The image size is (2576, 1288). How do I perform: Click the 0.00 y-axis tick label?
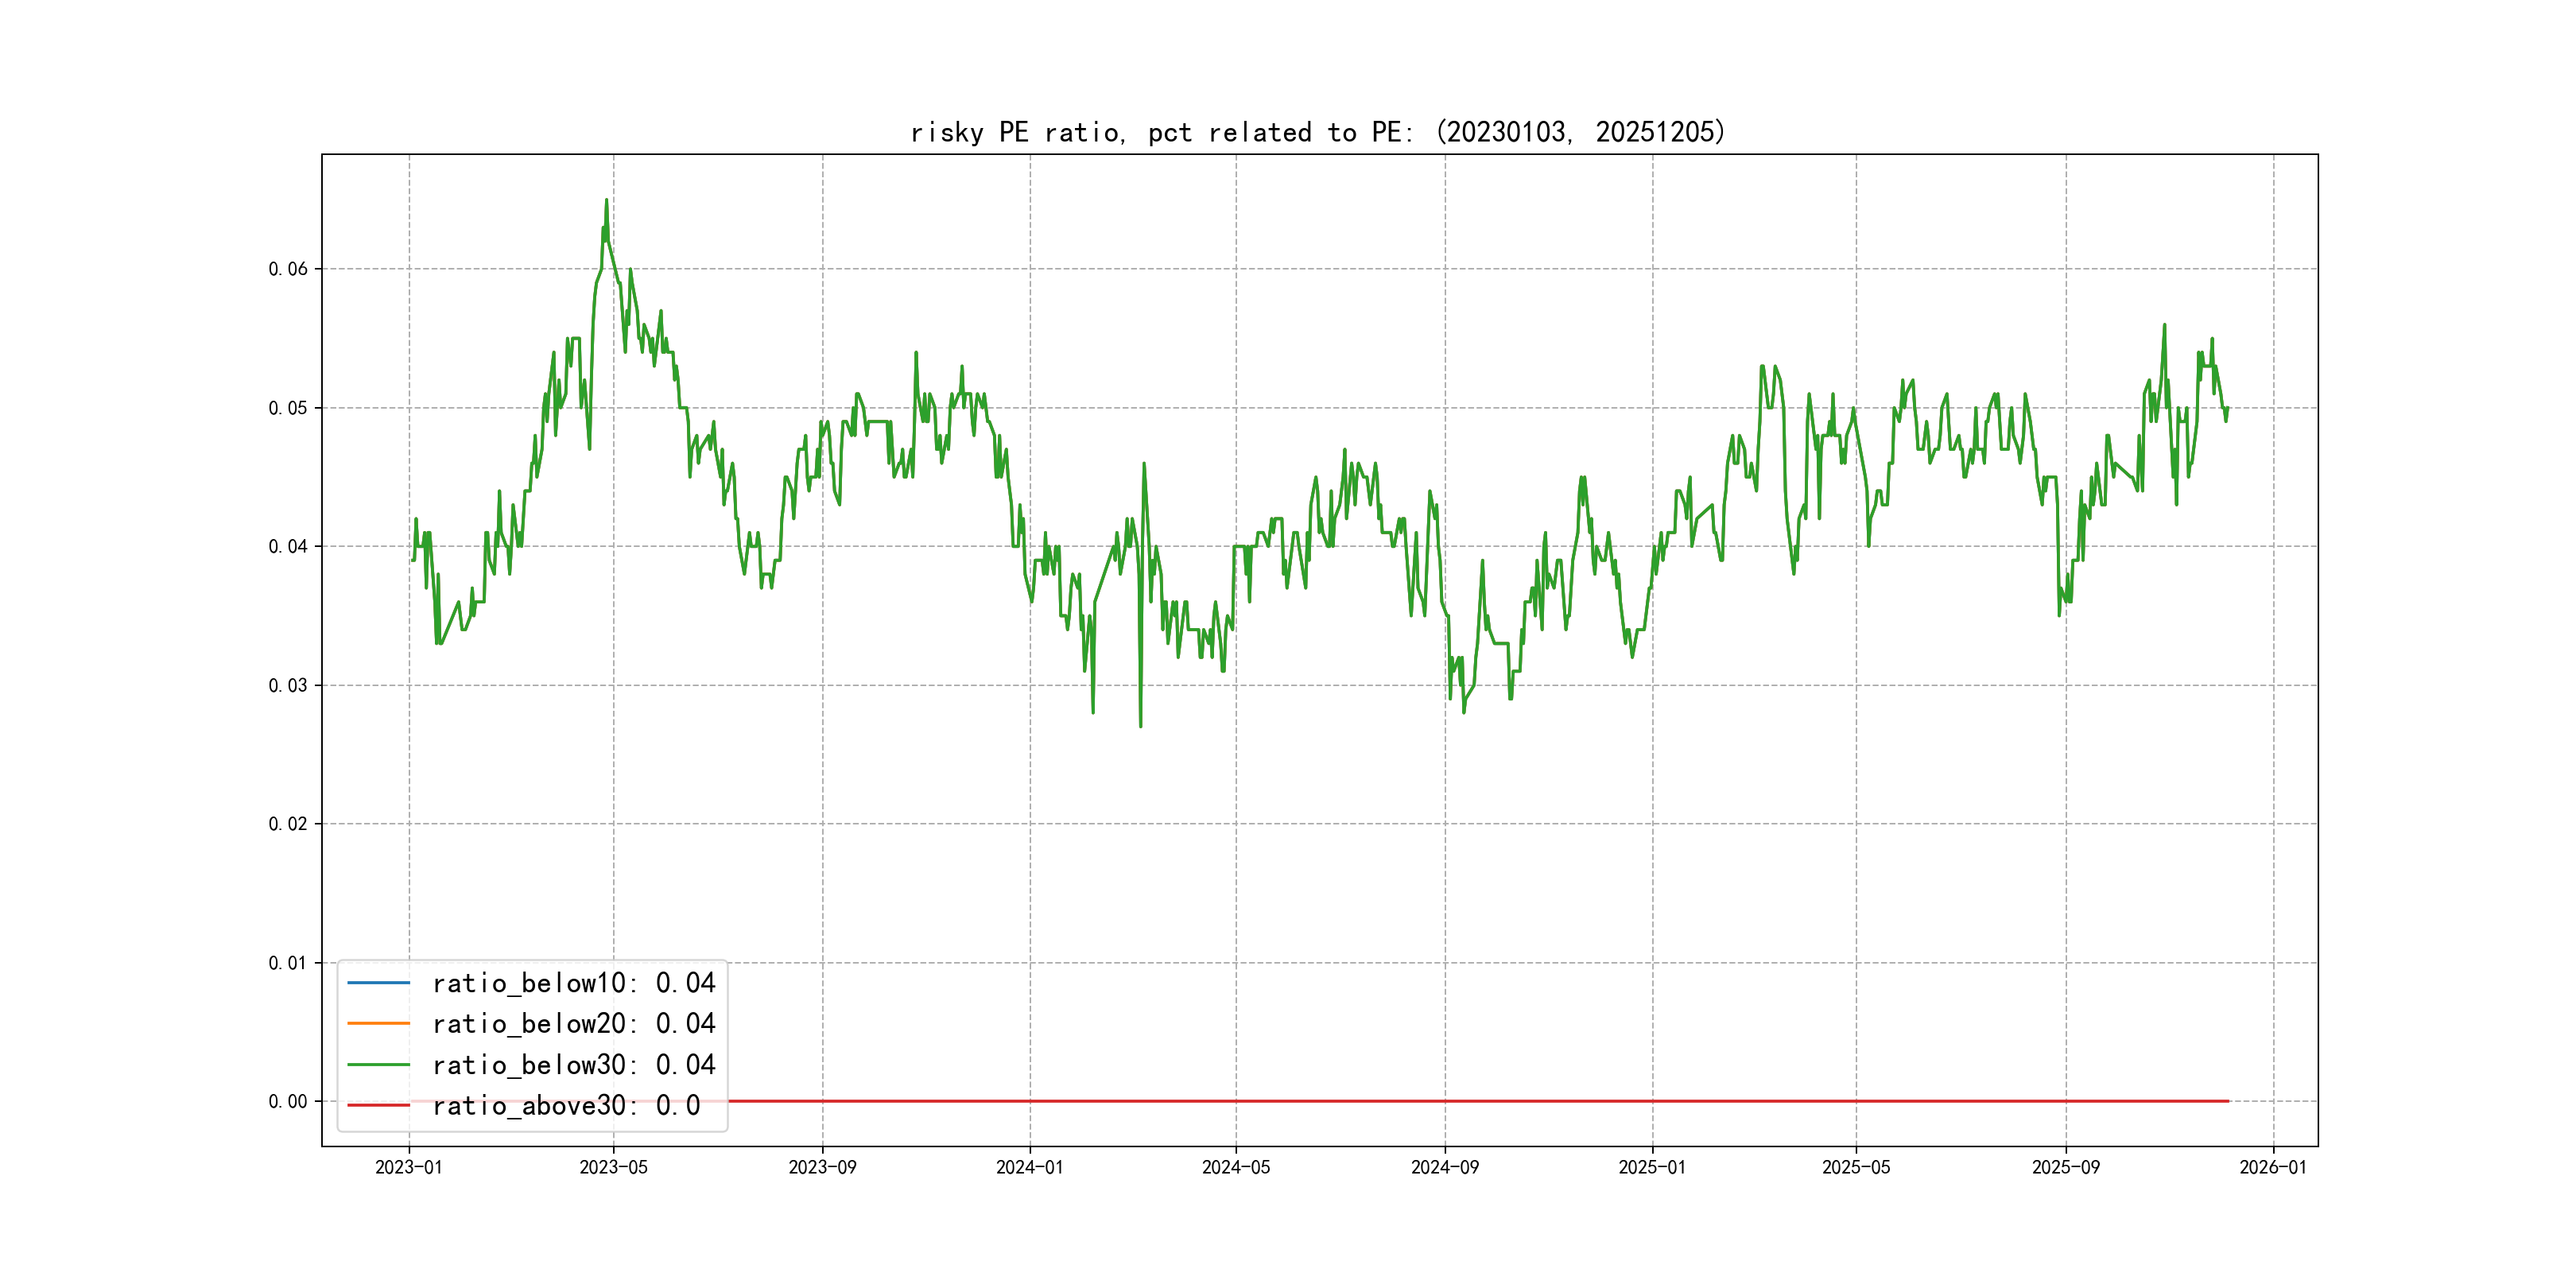click(288, 1101)
